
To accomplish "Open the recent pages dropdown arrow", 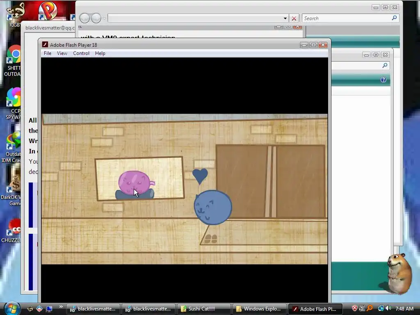I will pyautogui.click(x=104, y=18).
